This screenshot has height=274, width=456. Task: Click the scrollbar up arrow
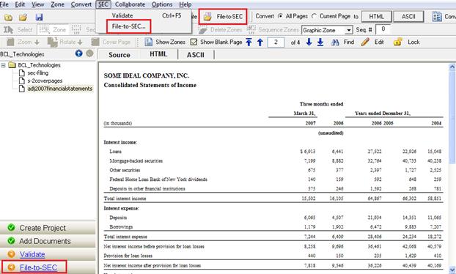pyautogui.click(x=452, y=67)
